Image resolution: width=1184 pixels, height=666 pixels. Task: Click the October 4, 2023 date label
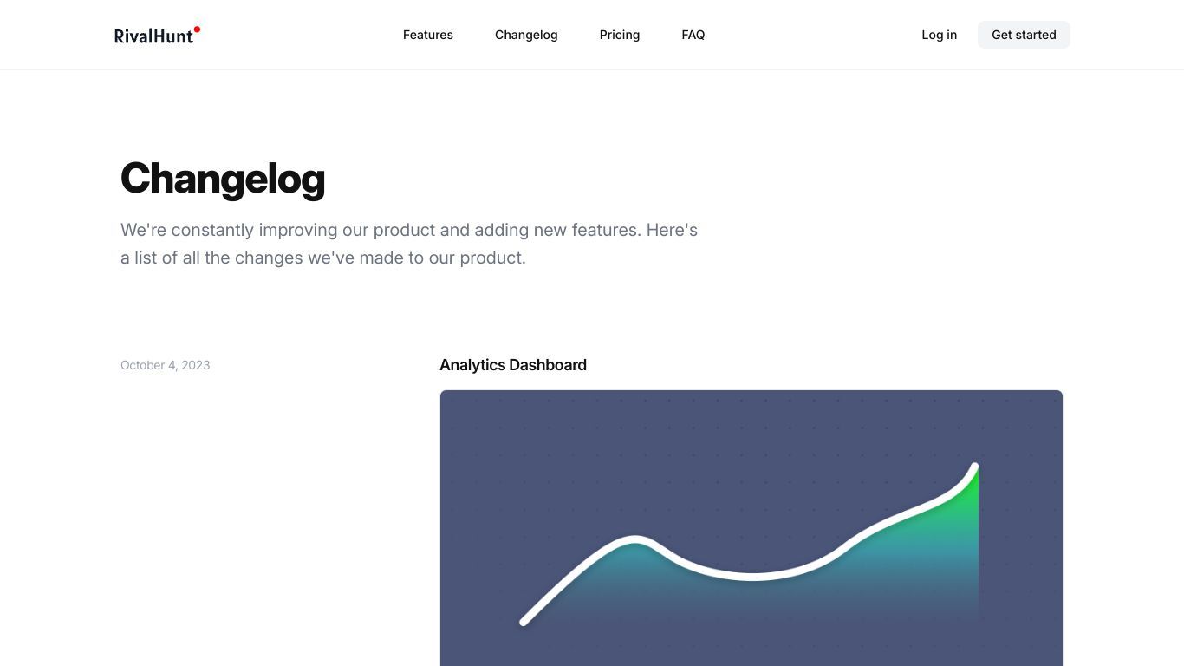click(166, 365)
